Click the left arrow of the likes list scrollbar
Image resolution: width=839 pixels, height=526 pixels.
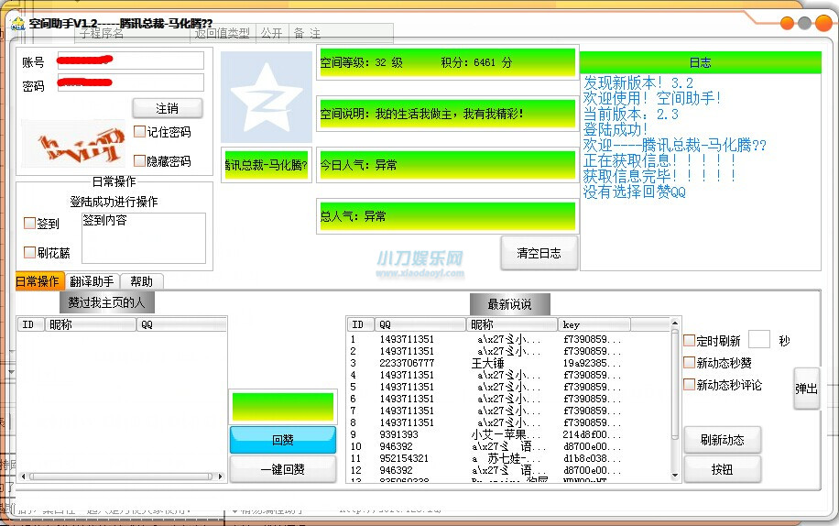(x=23, y=476)
